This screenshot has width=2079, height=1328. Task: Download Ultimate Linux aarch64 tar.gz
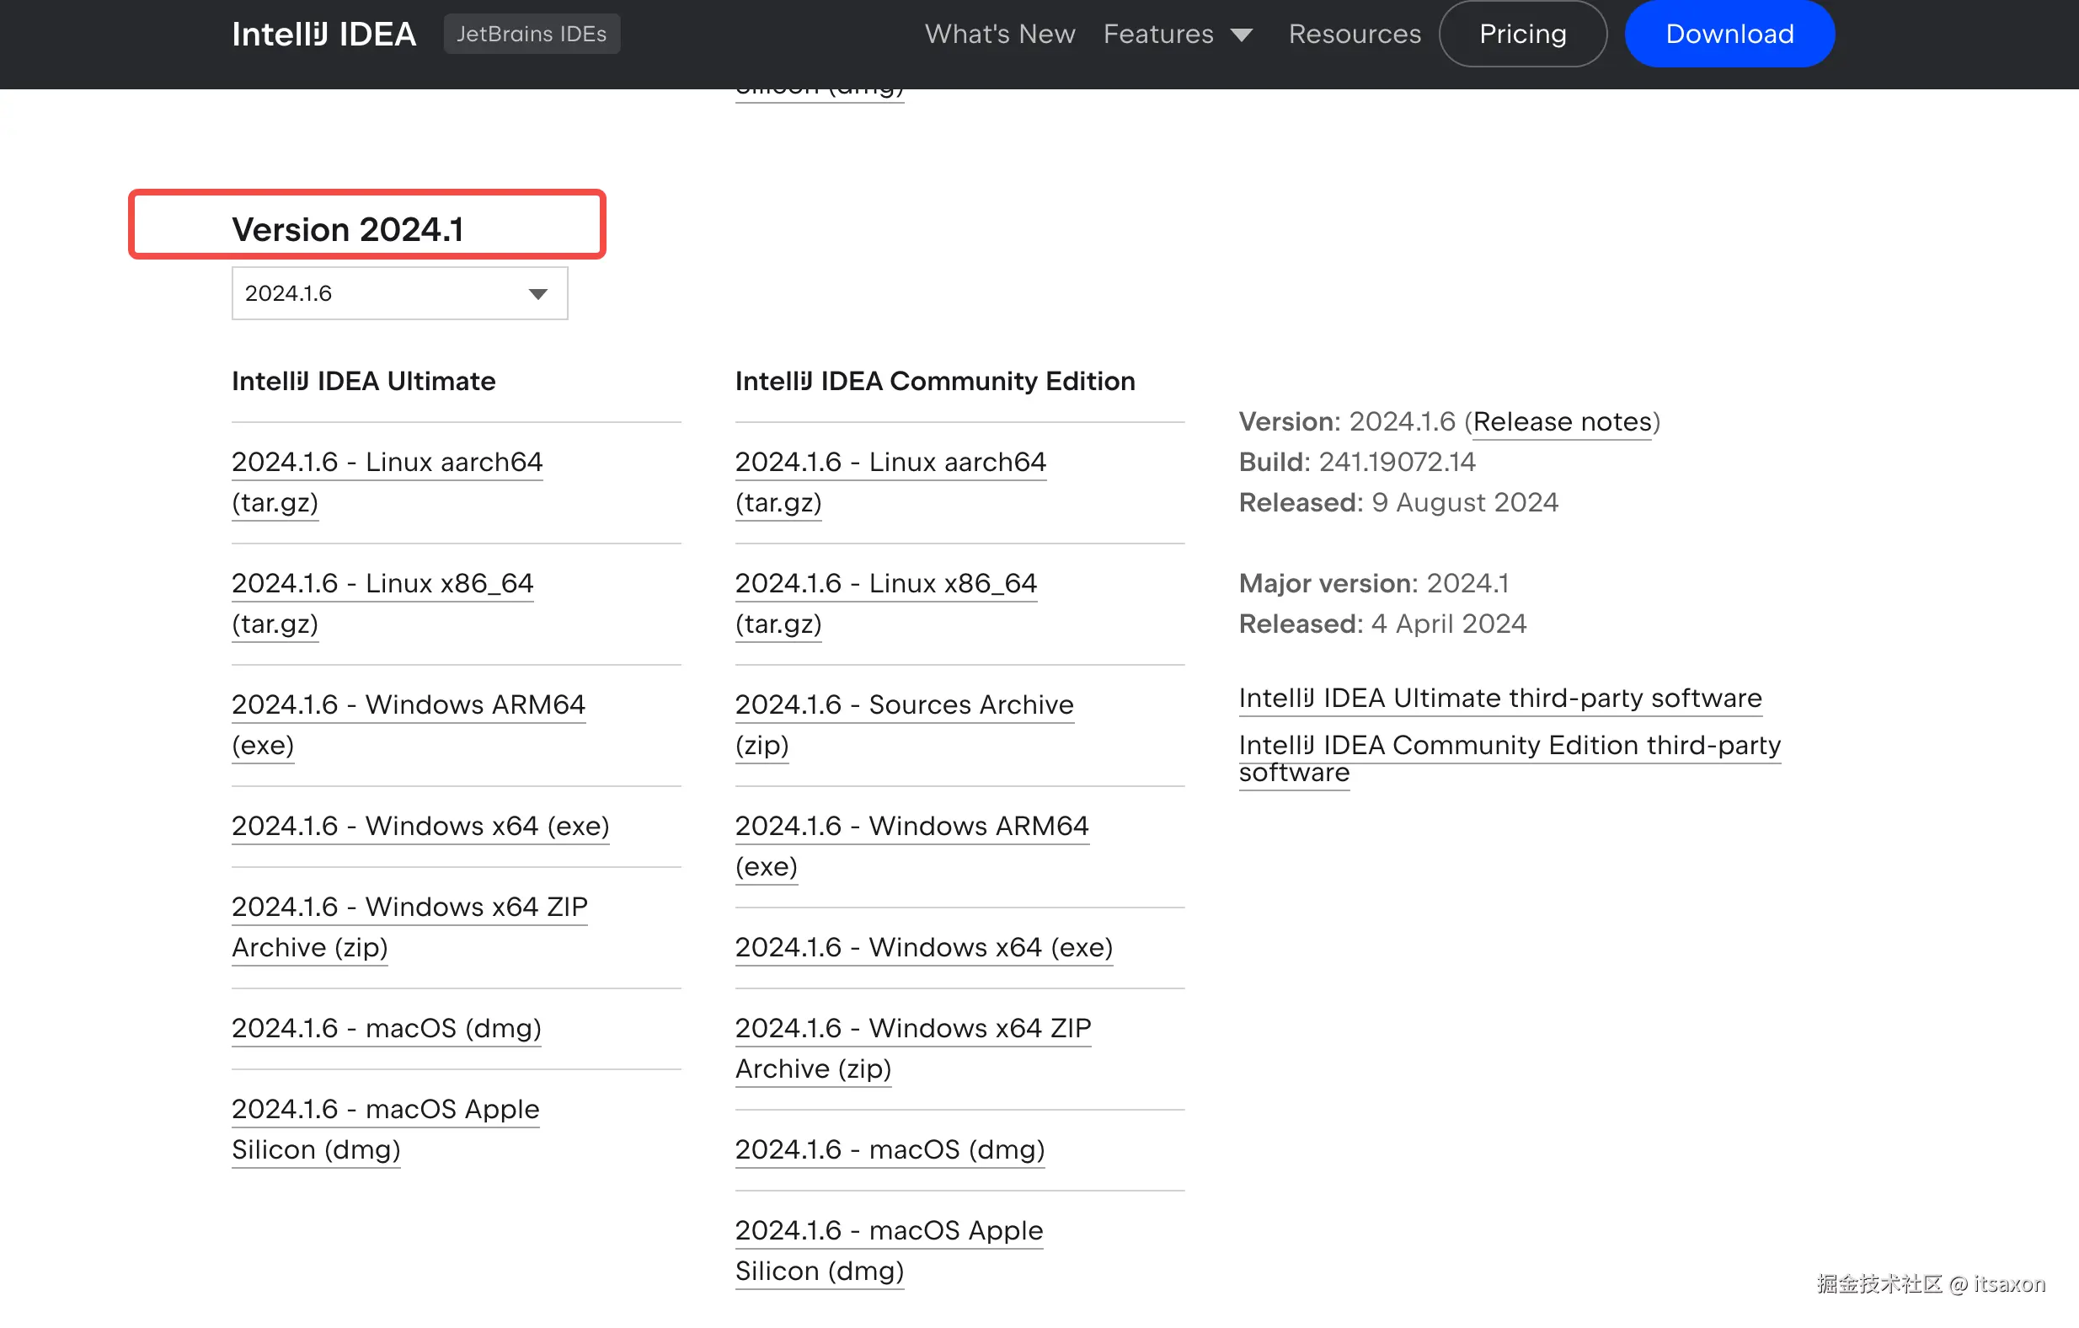pyautogui.click(x=386, y=462)
